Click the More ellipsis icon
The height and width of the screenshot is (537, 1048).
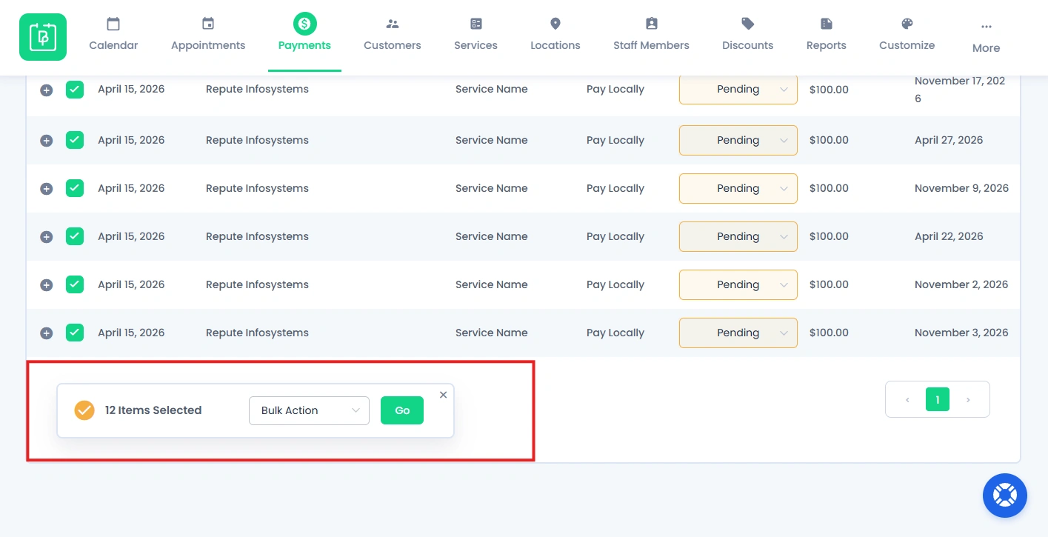[x=986, y=27]
